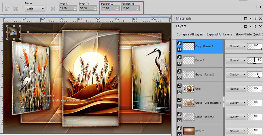263x136 pixels.
Task: Open blend mode dropdown for Raster 2
Action: 236,61
